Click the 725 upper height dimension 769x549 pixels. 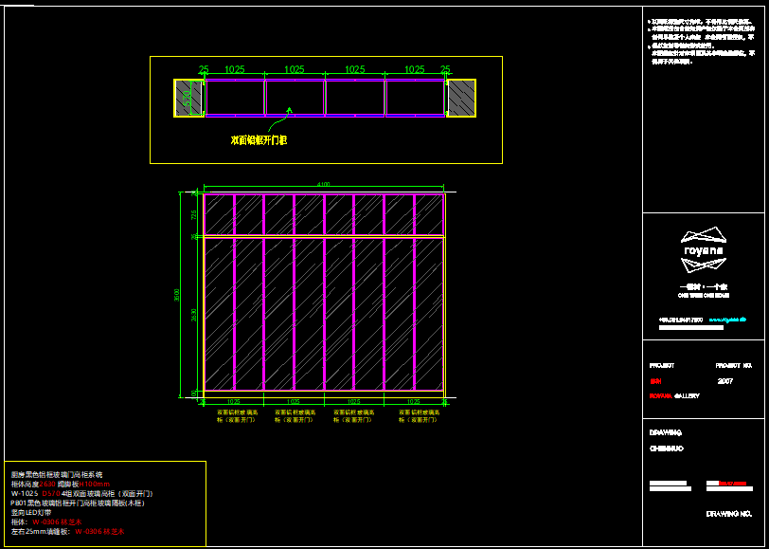(195, 215)
